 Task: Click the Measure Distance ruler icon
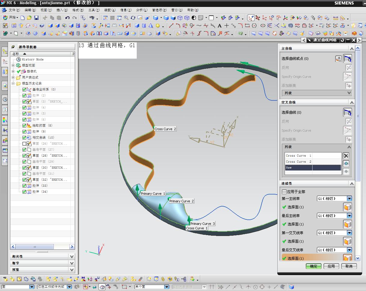[336, 18]
